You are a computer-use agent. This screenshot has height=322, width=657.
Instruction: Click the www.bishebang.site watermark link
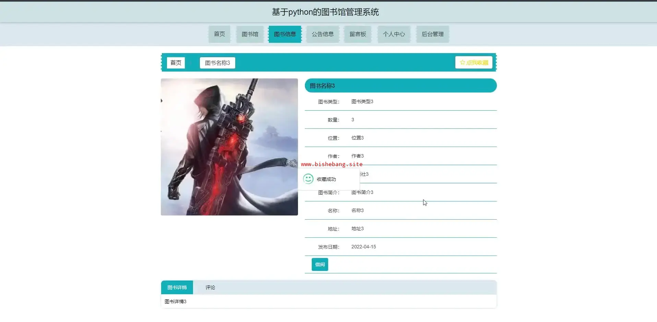pyautogui.click(x=332, y=164)
